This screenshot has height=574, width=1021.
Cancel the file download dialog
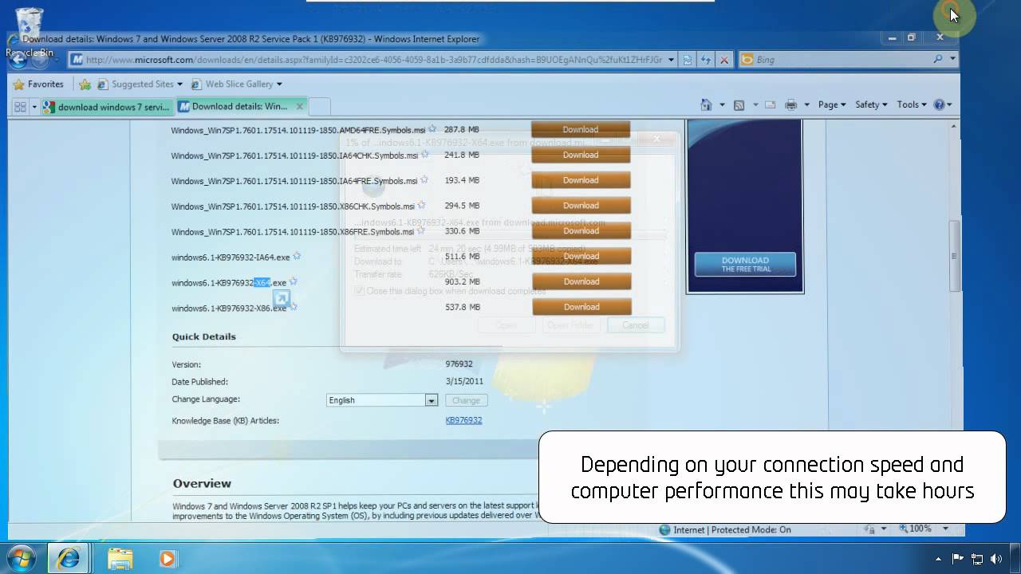[635, 325]
